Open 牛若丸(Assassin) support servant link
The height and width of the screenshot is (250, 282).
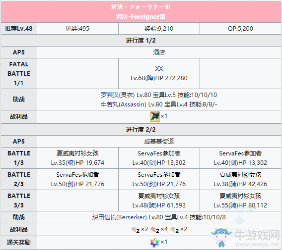(123, 104)
